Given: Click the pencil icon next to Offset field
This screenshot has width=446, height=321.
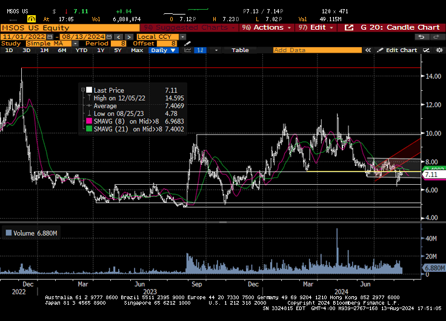Looking at the screenshot, I should [187, 44].
